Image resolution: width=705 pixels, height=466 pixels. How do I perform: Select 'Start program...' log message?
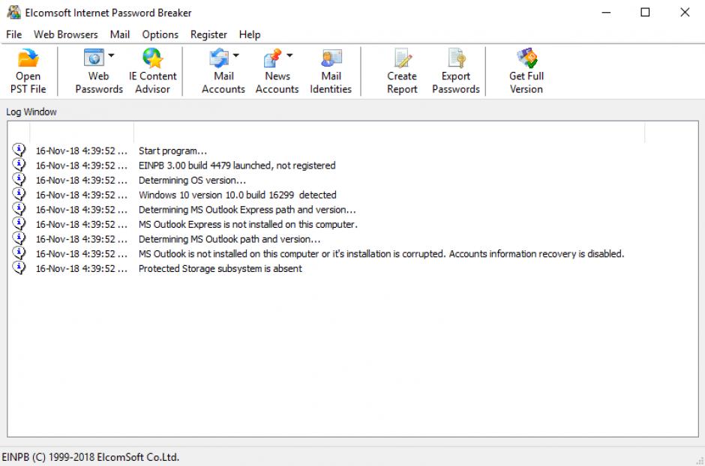tap(172, 151)
